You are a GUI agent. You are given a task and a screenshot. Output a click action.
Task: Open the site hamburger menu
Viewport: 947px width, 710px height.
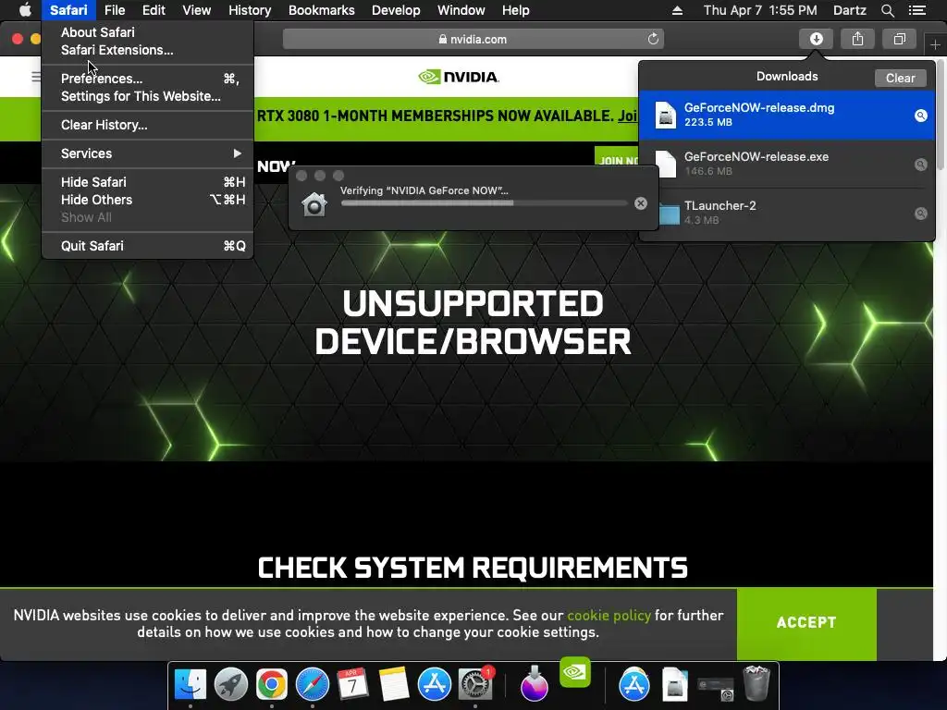(x=36, y=77)
